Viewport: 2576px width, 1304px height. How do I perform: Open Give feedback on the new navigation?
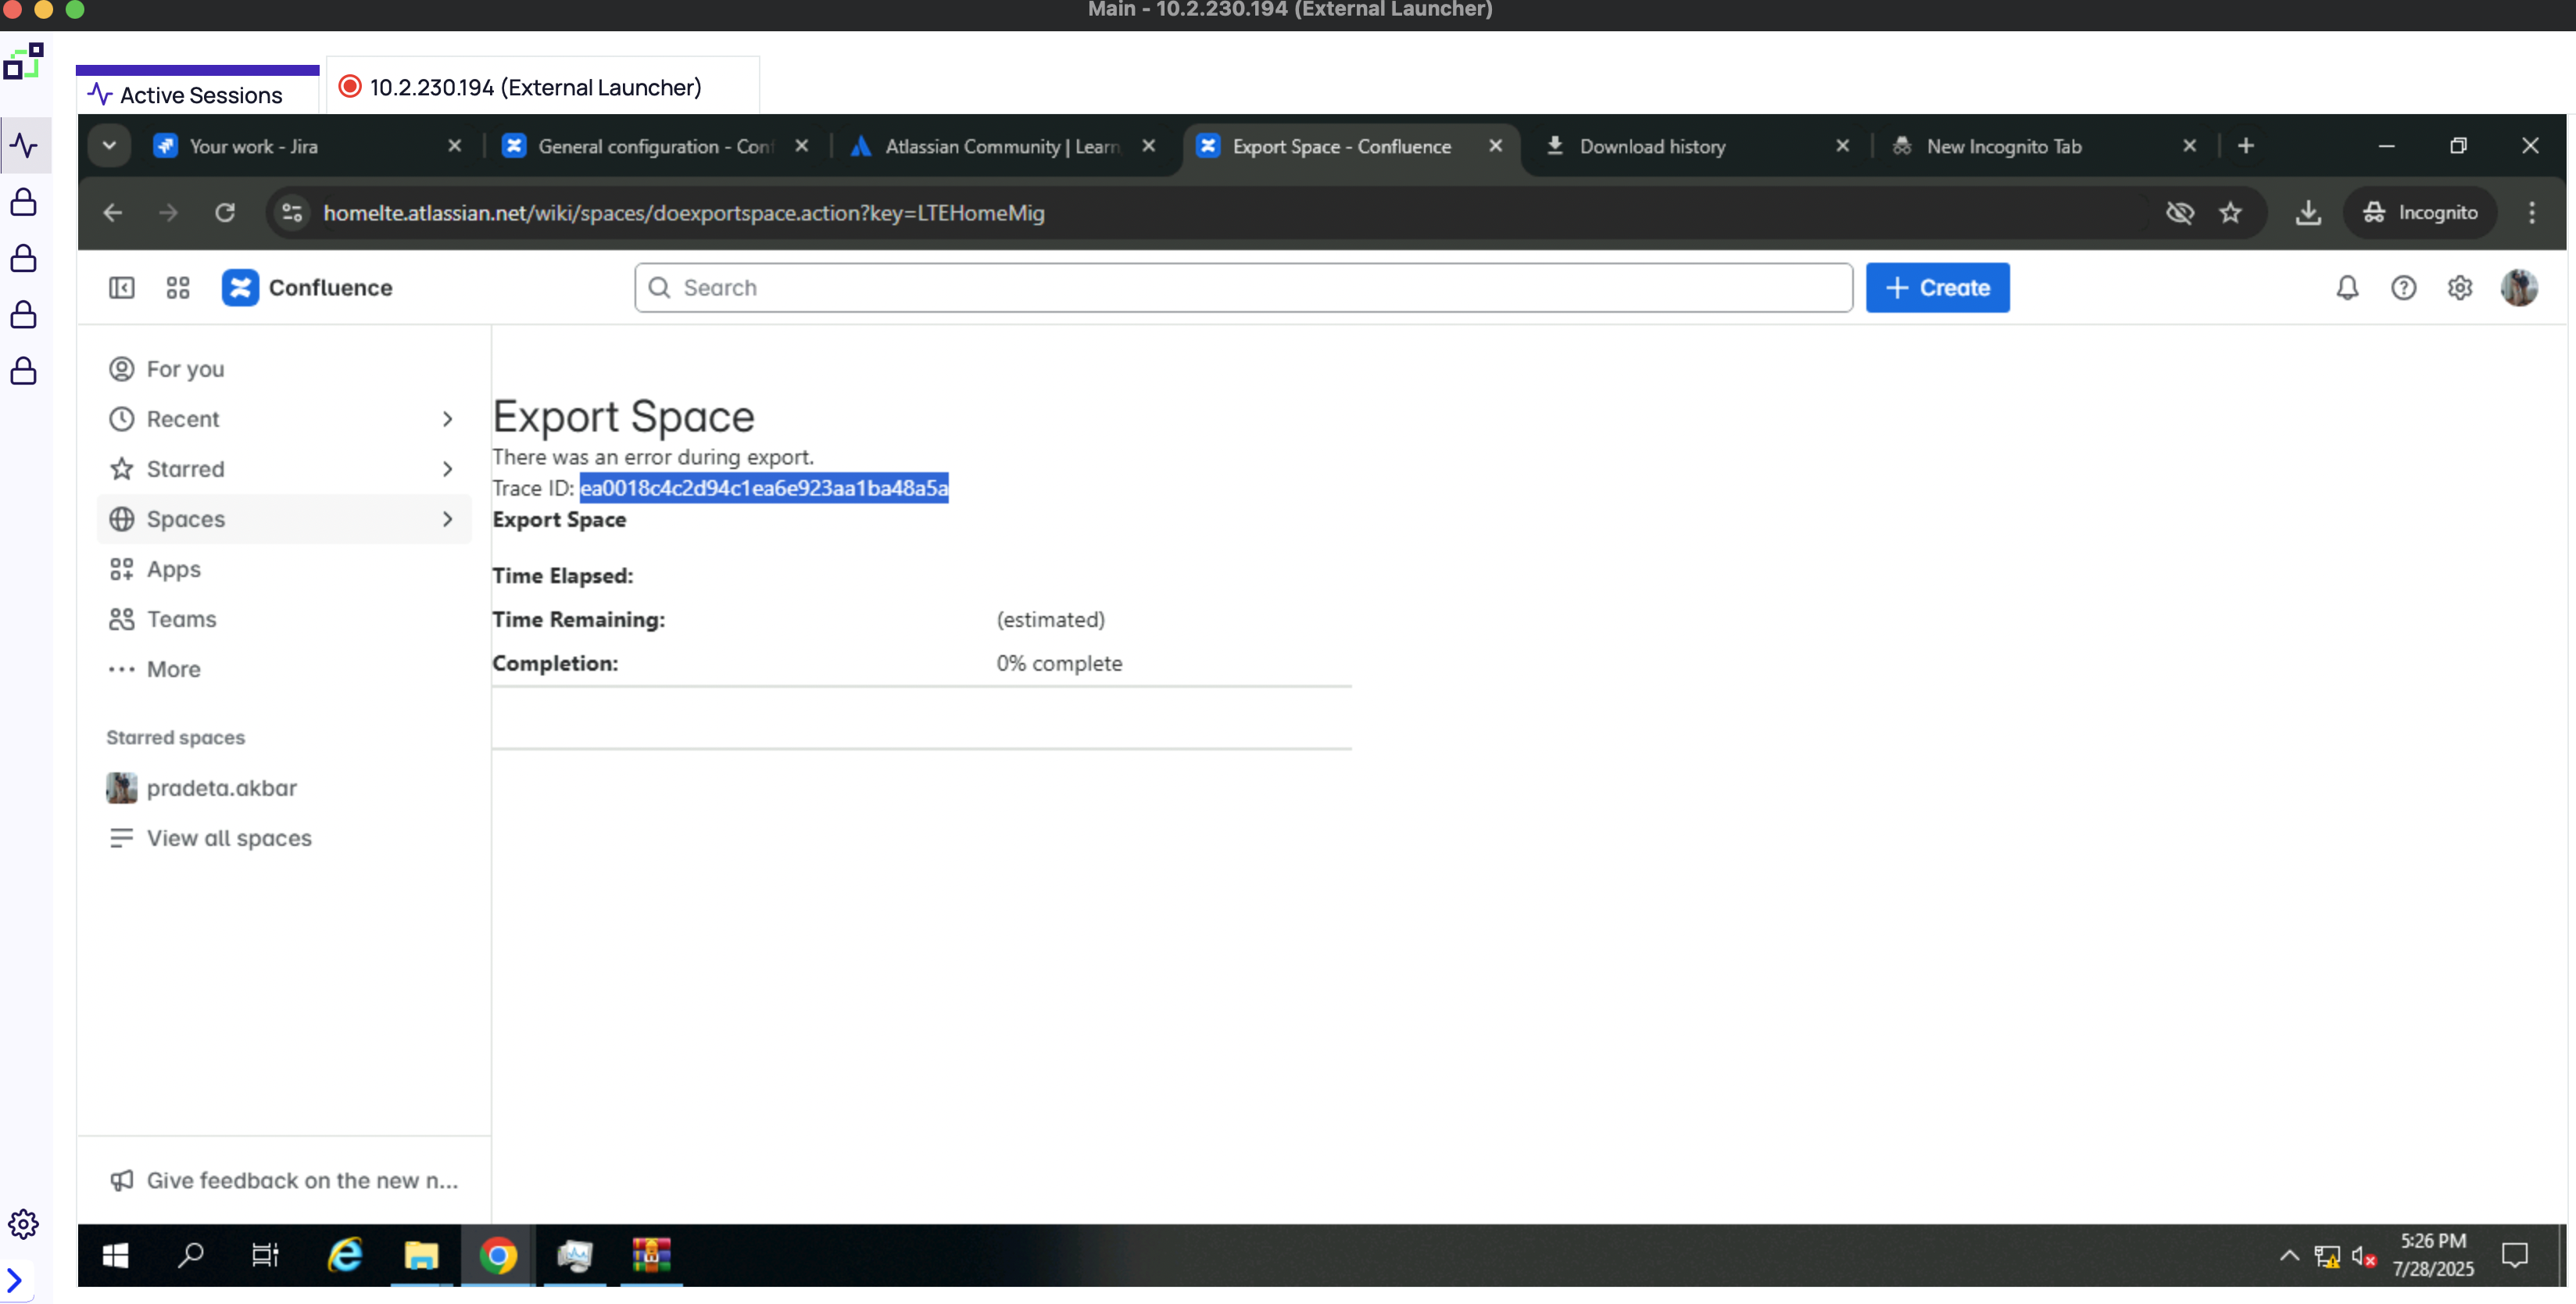point(284,1181)
